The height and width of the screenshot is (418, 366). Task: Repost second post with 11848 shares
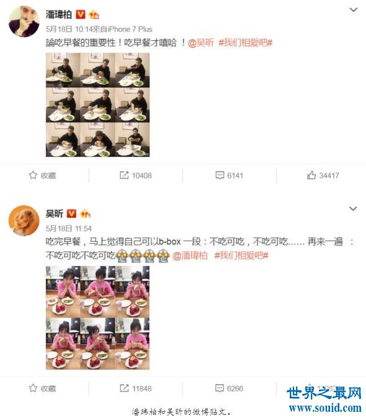(x=136, y=388)
